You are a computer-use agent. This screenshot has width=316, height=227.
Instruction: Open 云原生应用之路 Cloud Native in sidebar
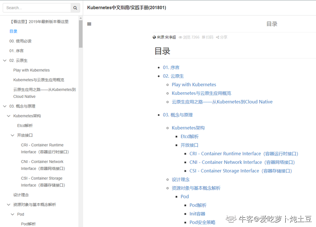tap(44, 93)
